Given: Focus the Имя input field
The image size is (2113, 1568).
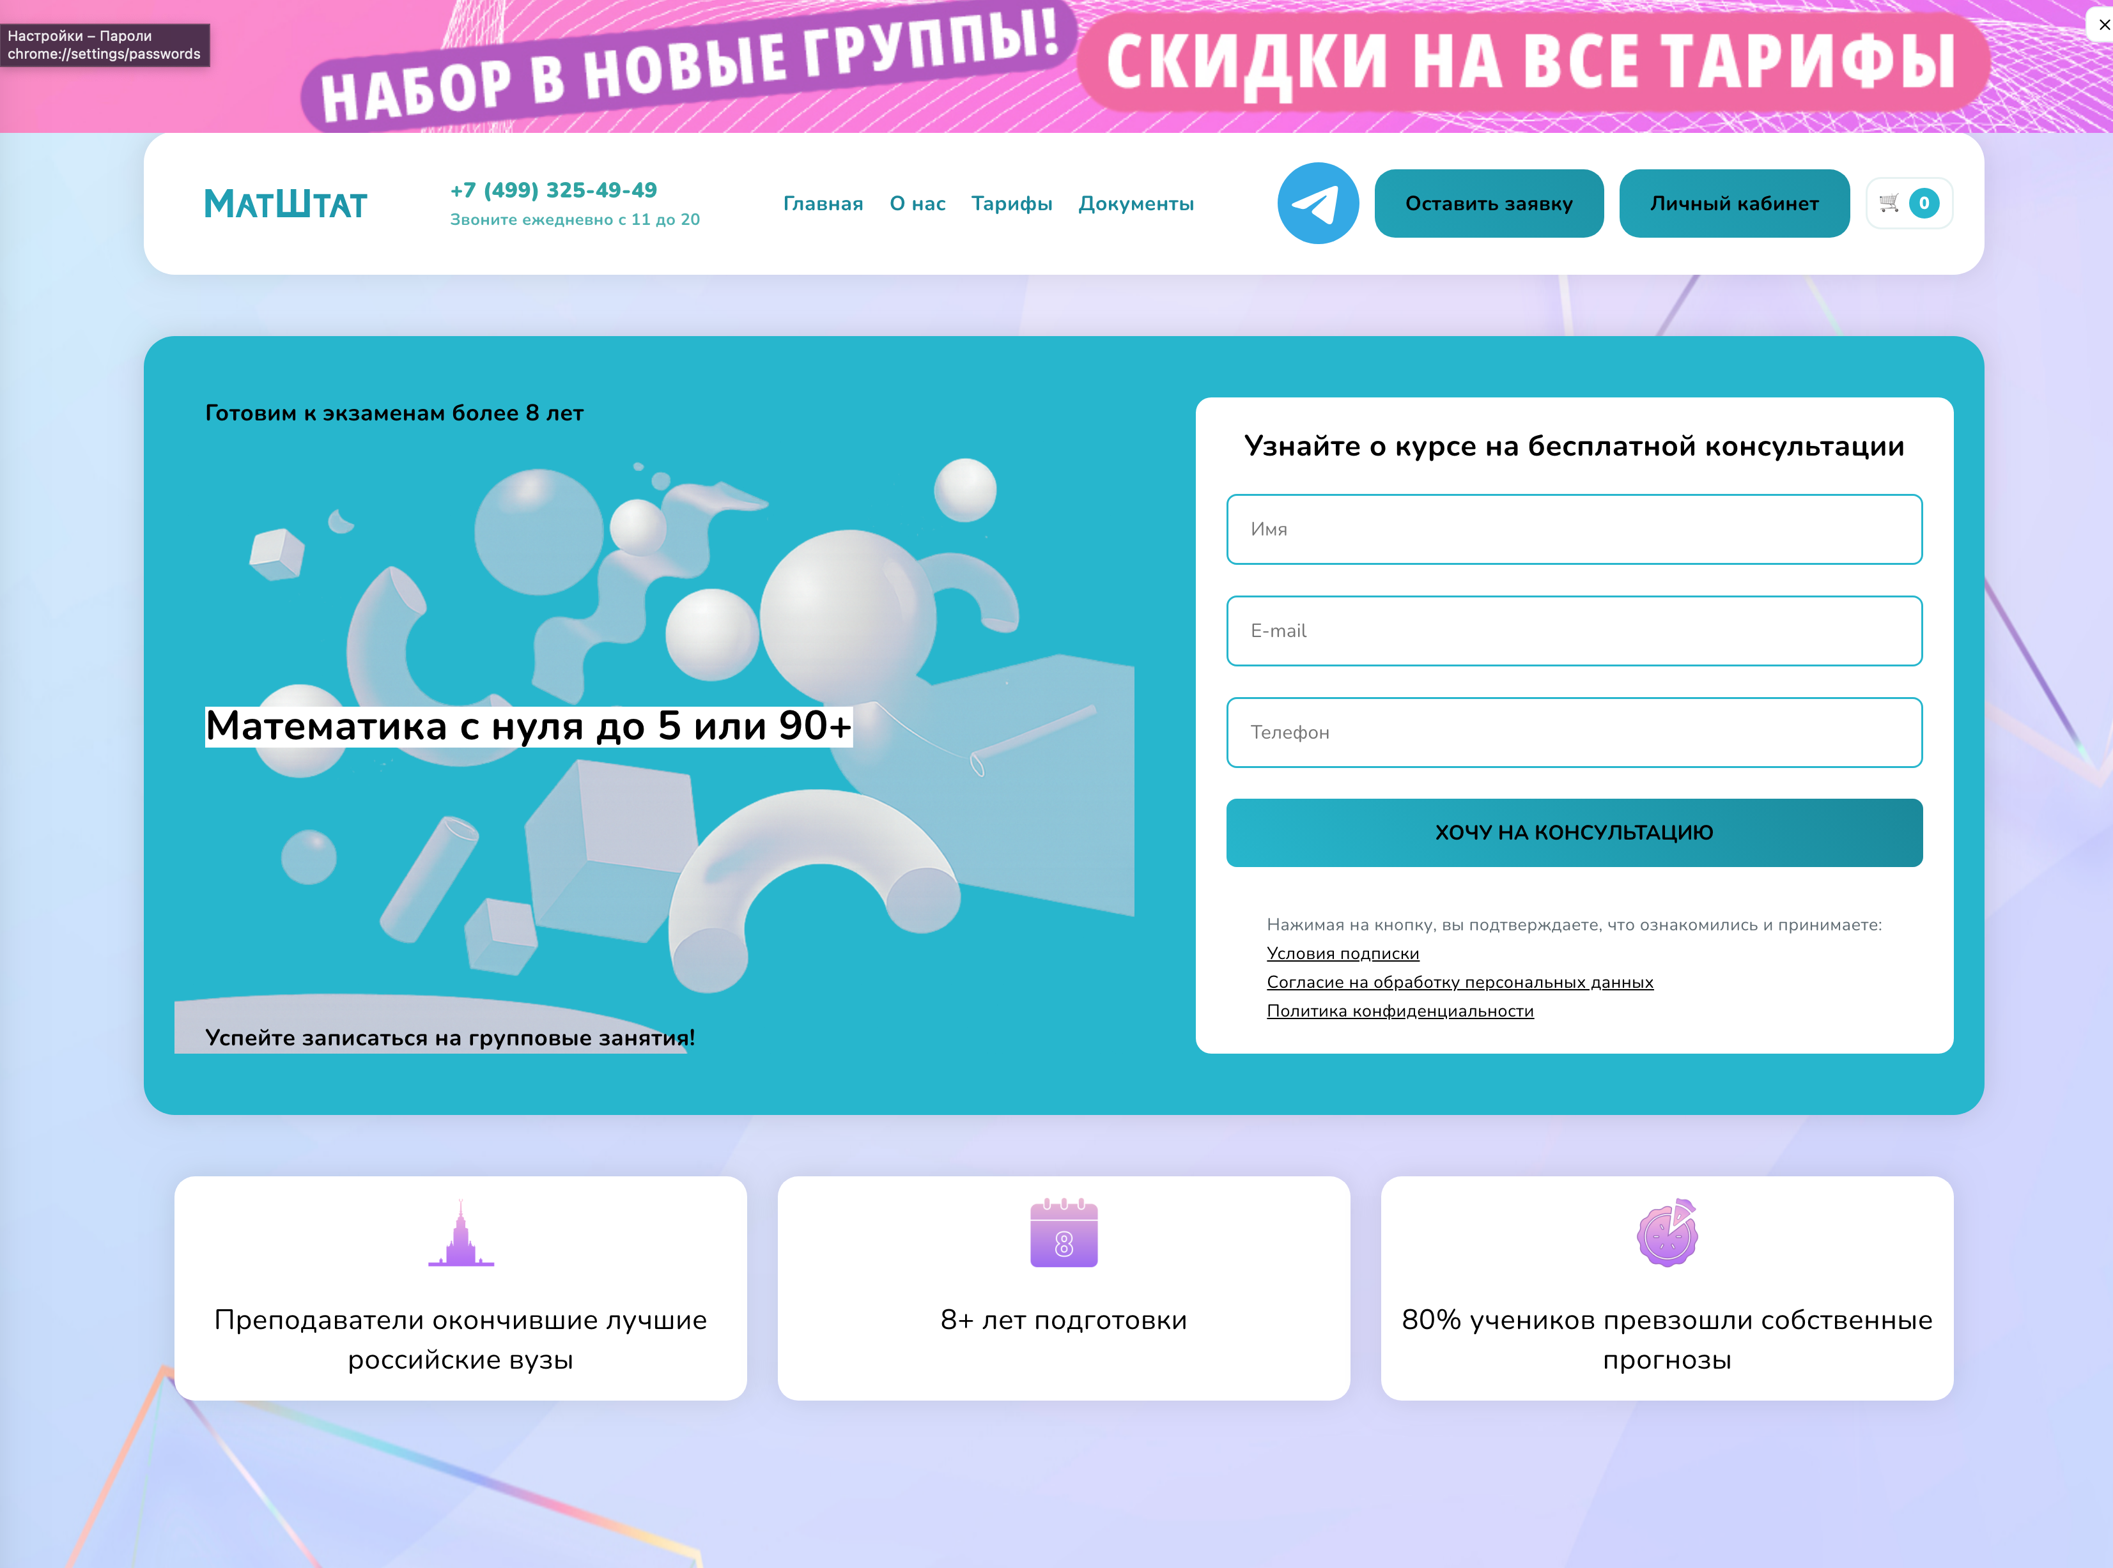Looking at the screenshot, I should (x=1574, y=528).
